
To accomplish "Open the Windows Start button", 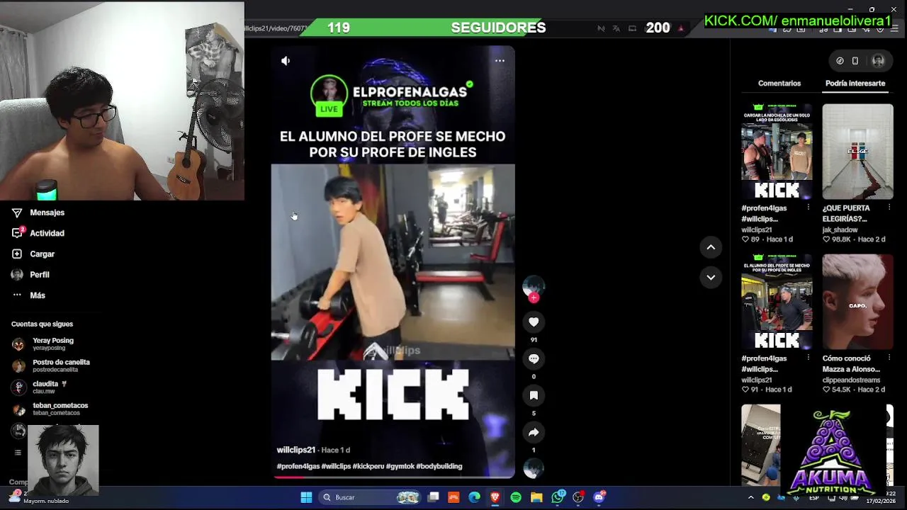I will pos(306,497).
